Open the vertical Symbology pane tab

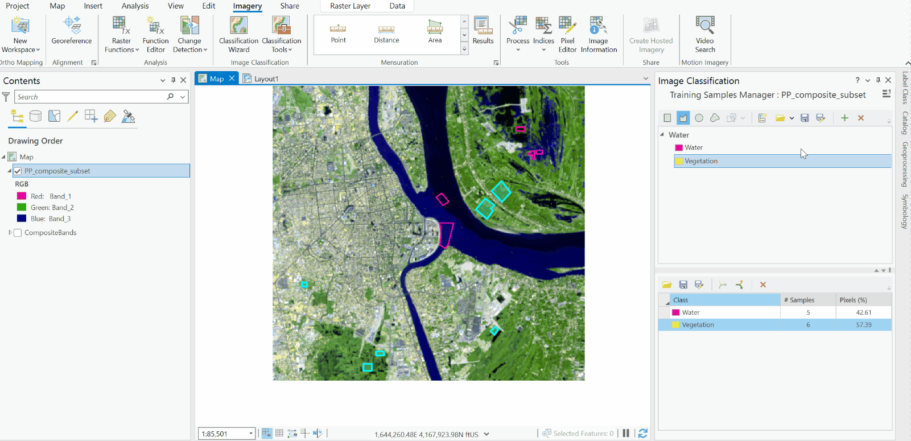coord(905,212)
